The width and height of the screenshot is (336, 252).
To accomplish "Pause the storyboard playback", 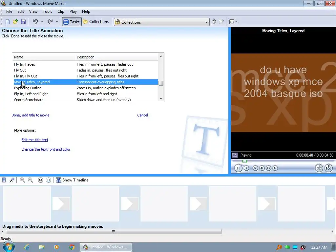I will pyautogui.click(x=49, y=180).
